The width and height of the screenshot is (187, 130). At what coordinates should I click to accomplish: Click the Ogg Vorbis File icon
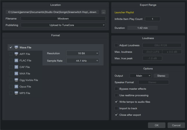coord(16,80)
